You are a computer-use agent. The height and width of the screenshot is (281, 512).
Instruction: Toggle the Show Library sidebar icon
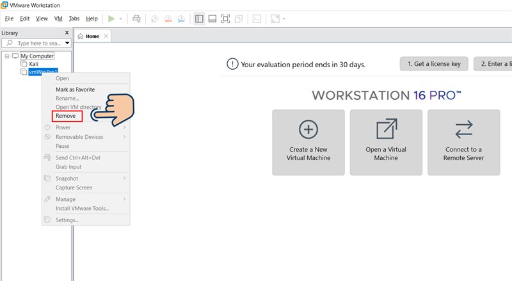199,19
